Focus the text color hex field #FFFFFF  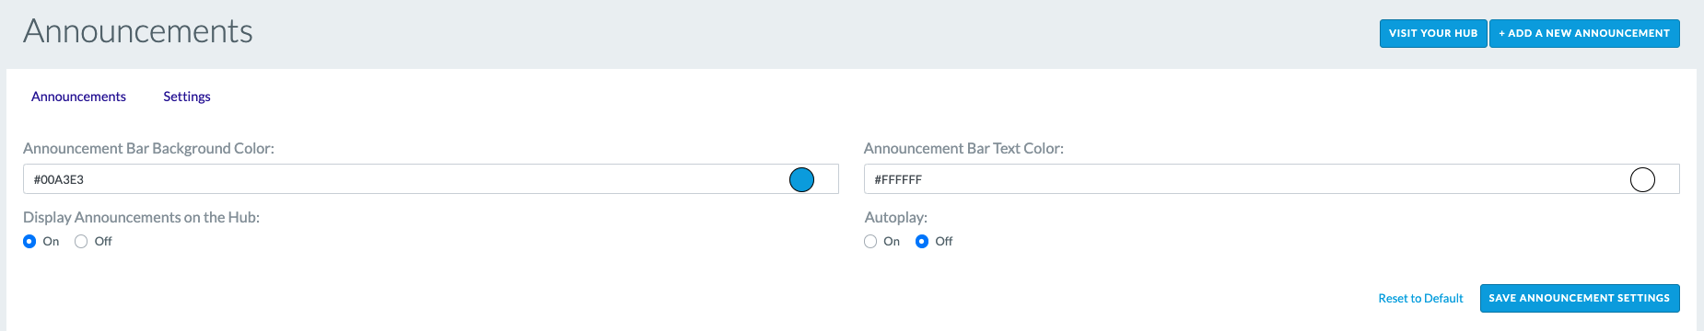point(1246,179)
